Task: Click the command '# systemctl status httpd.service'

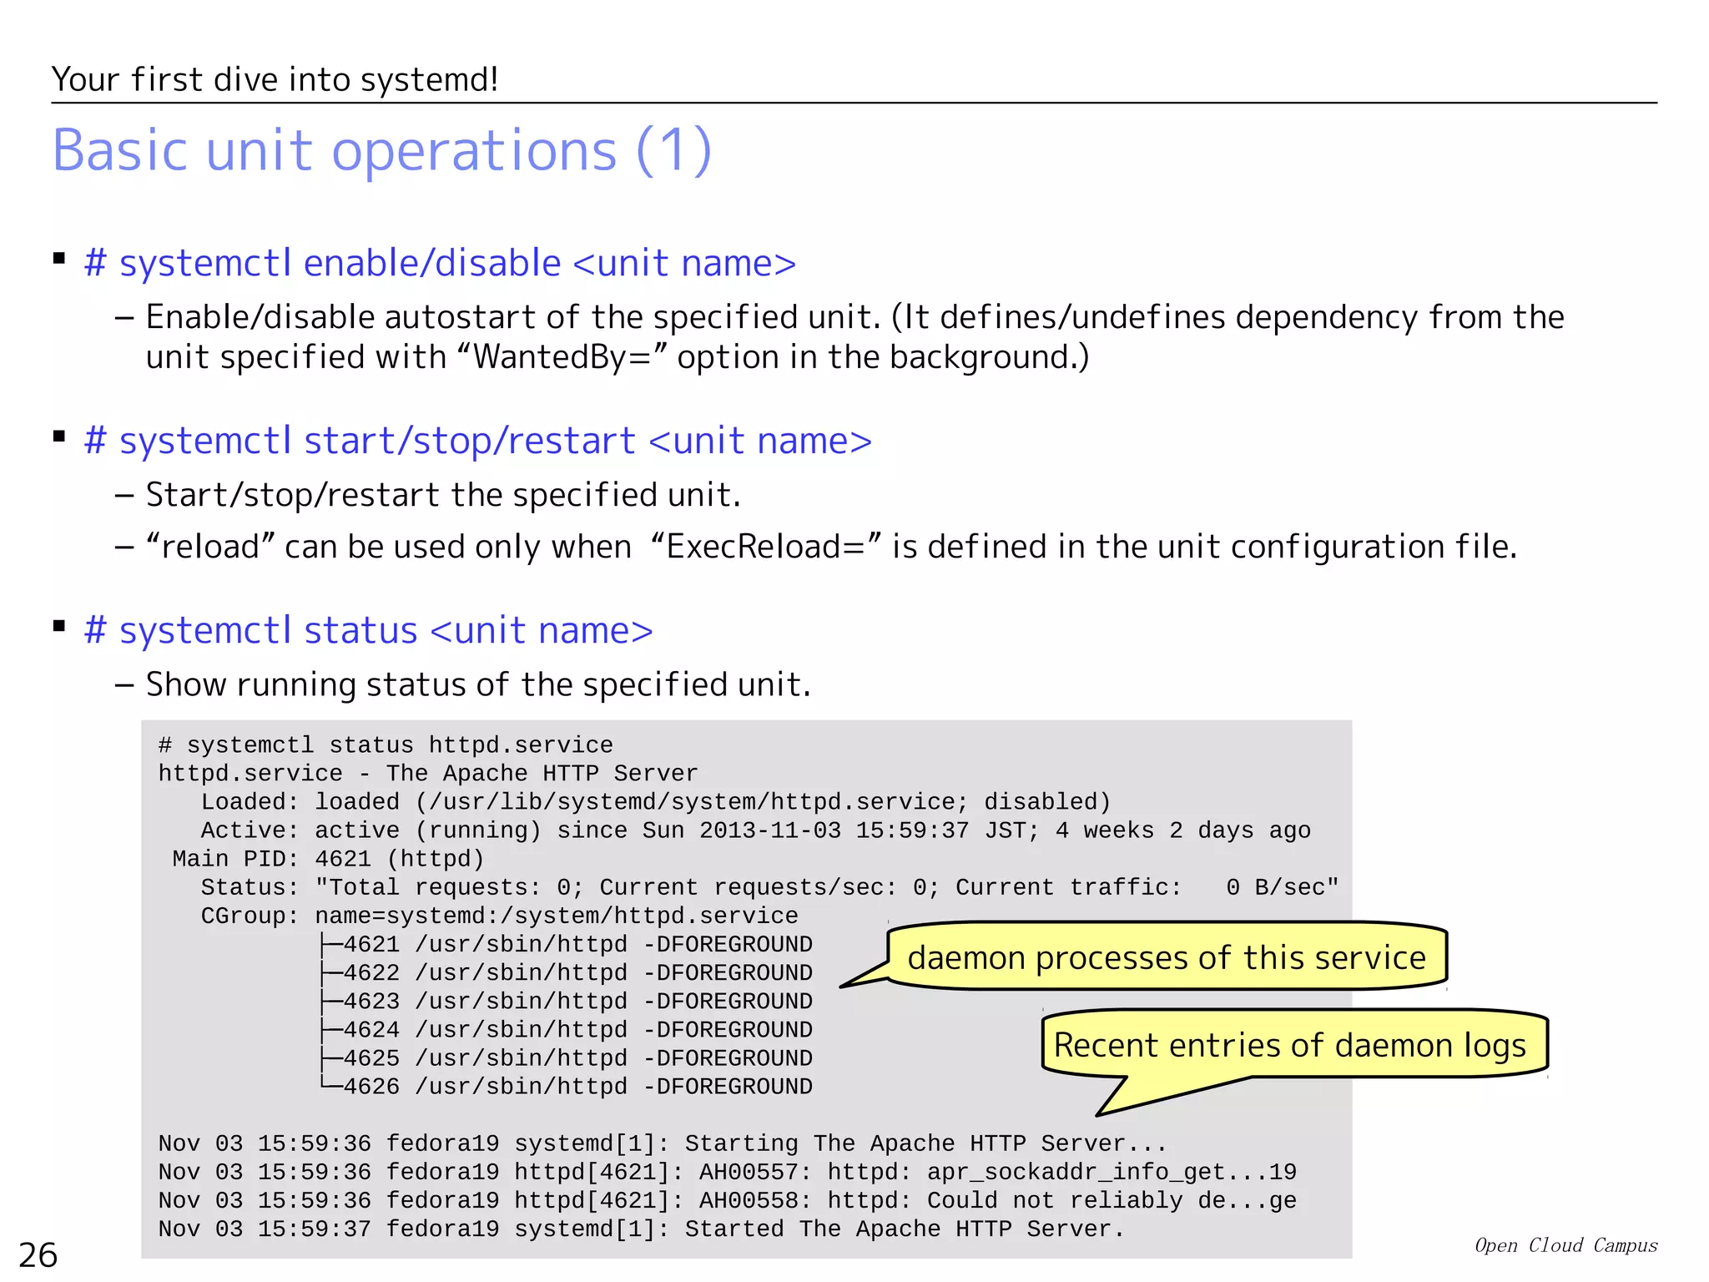Action: click(386, 744)
